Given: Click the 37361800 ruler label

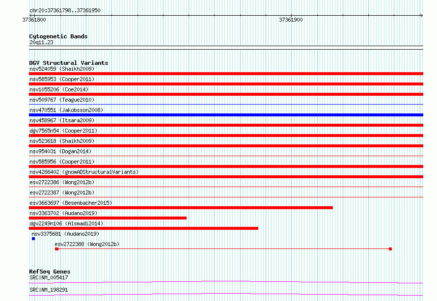Looking at the screenshot, I should click(34, 20).
